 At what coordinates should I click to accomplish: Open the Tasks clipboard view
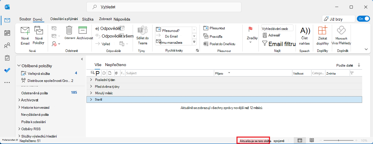[7, 58]
